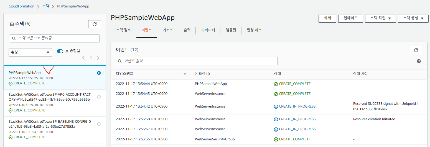This screenshot has width=430, height=147.
Task: Open the 스택 작업 dropdown
Action: pos(380,18)
